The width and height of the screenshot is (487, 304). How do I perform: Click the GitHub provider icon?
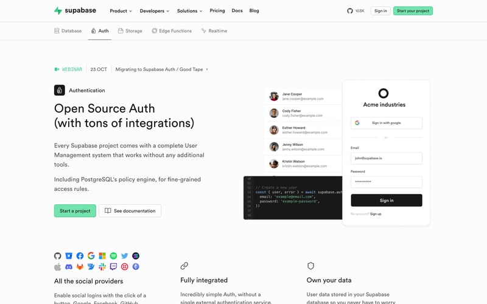click(58, 256)
